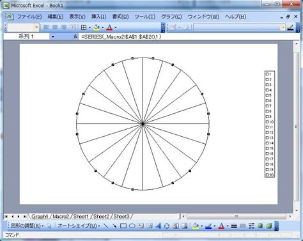Click the dash style icon
The width and height of the screenshot is (303, 241).
(x=243, y=226)
